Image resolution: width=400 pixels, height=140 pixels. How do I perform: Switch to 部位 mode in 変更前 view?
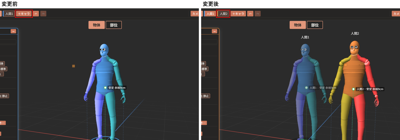[114, 25]
